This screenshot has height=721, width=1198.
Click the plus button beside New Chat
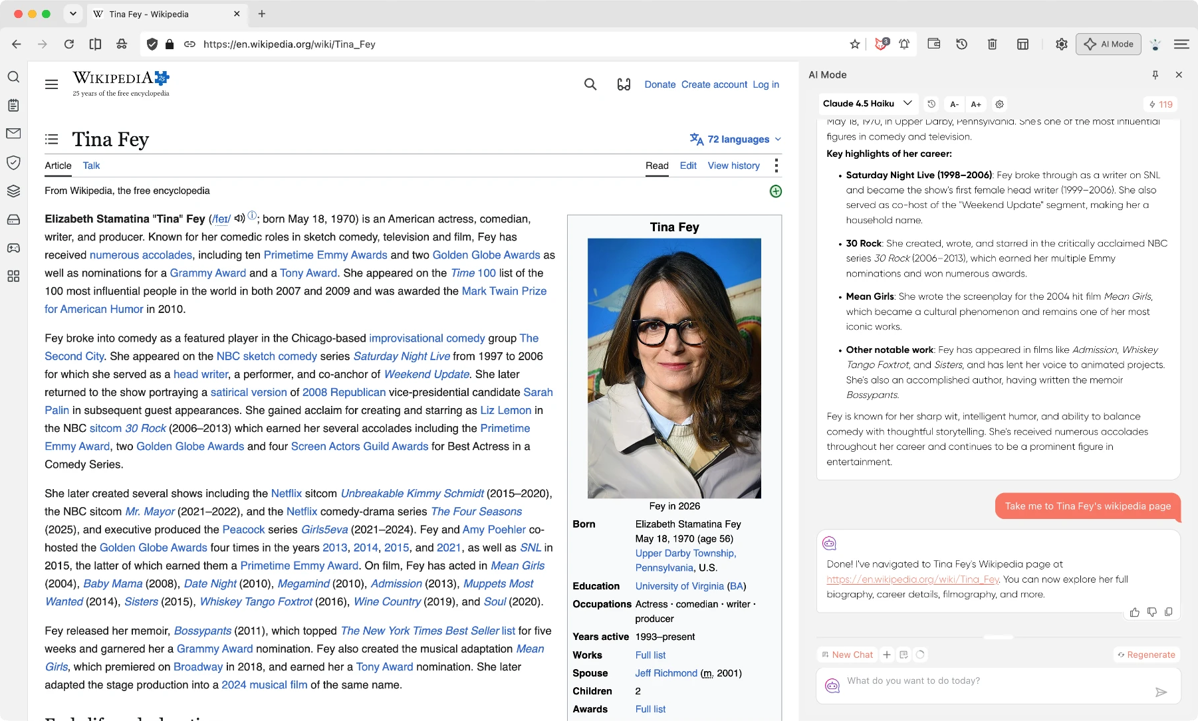coord(886,655)
